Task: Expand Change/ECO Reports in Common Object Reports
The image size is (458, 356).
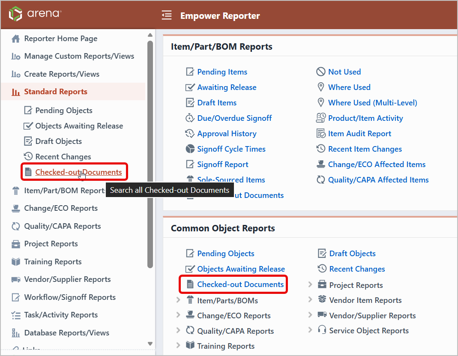Action: 178,315
